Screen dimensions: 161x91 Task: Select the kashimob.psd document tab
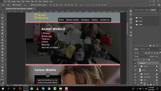(20, 9)
